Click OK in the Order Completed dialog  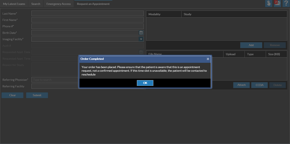click(145, 83)
